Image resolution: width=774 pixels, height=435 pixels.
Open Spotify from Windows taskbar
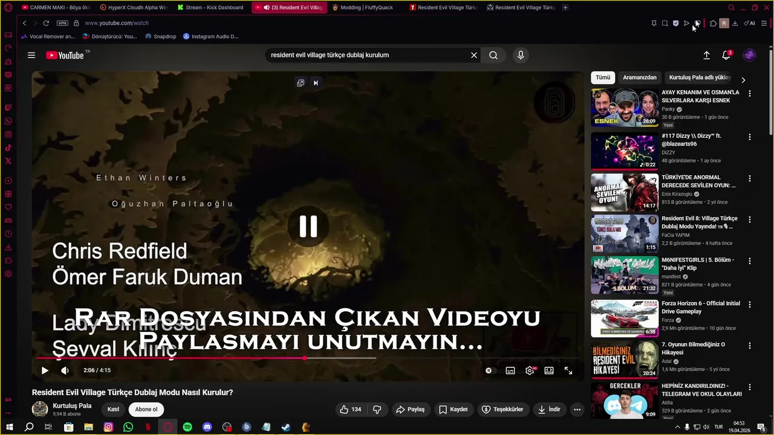pyautogui.click(x=187, y=427)
